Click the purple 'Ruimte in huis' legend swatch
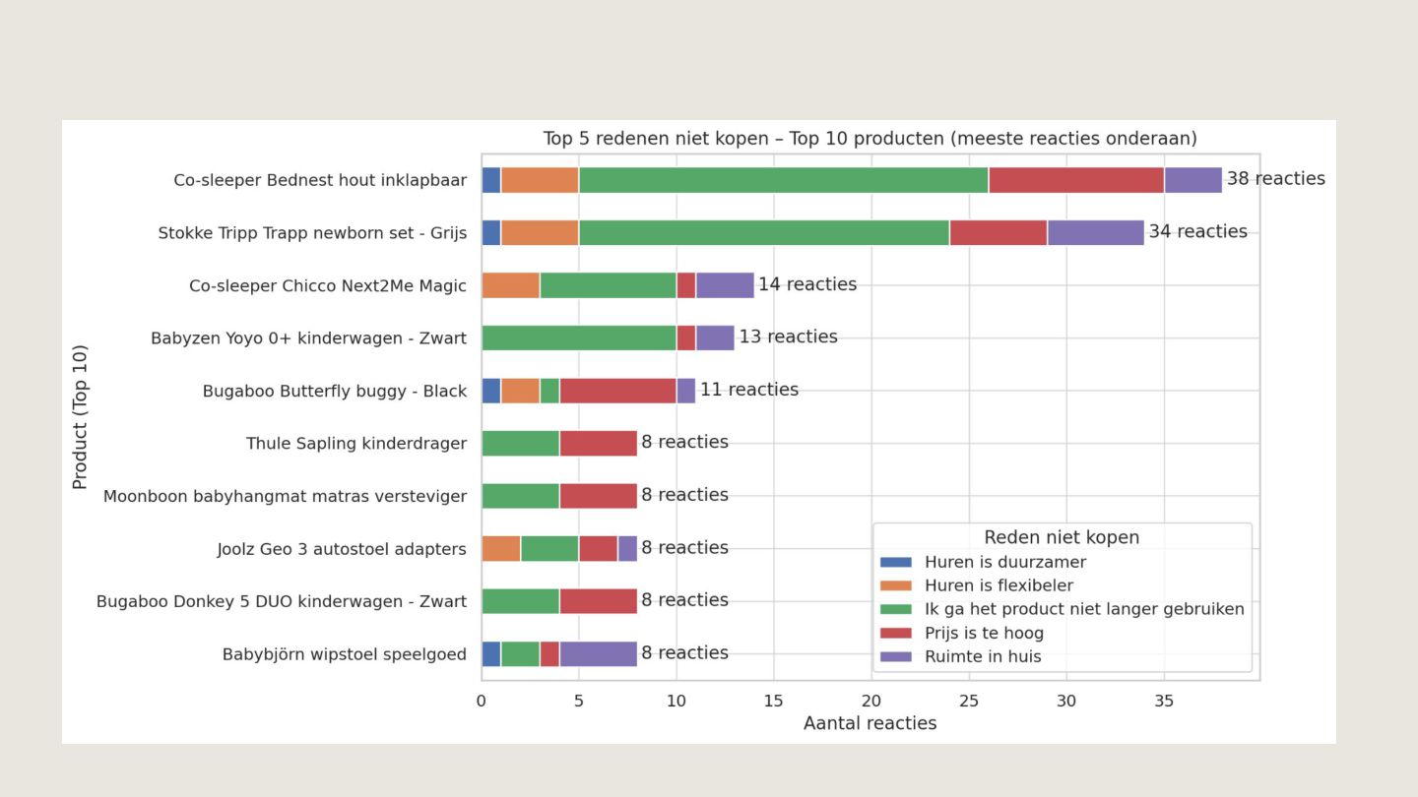1418x797 pixels. (x=896, y=657)
